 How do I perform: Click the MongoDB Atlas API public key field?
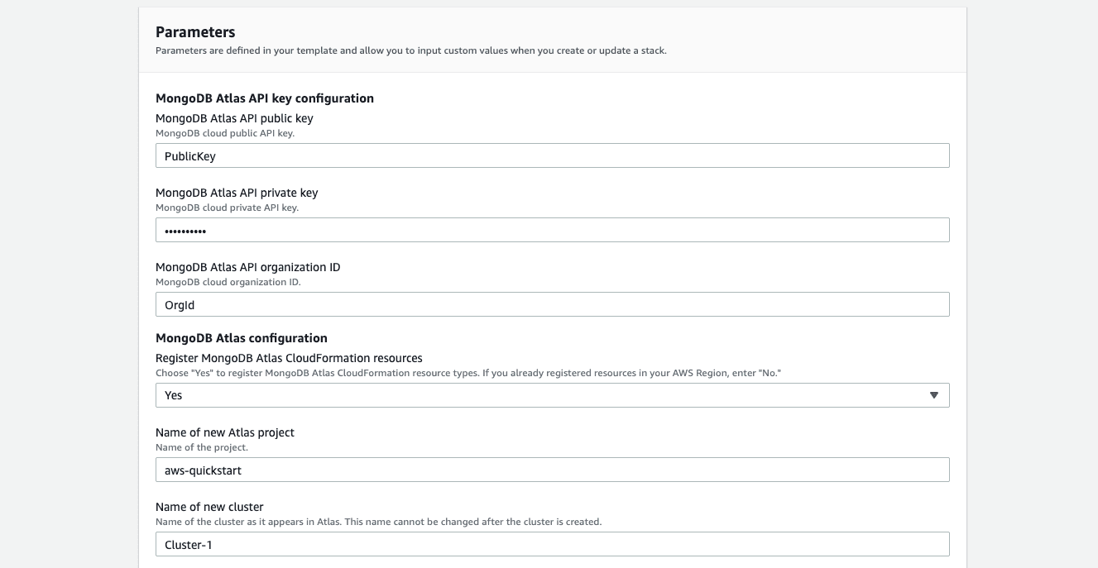click(552, 155)
